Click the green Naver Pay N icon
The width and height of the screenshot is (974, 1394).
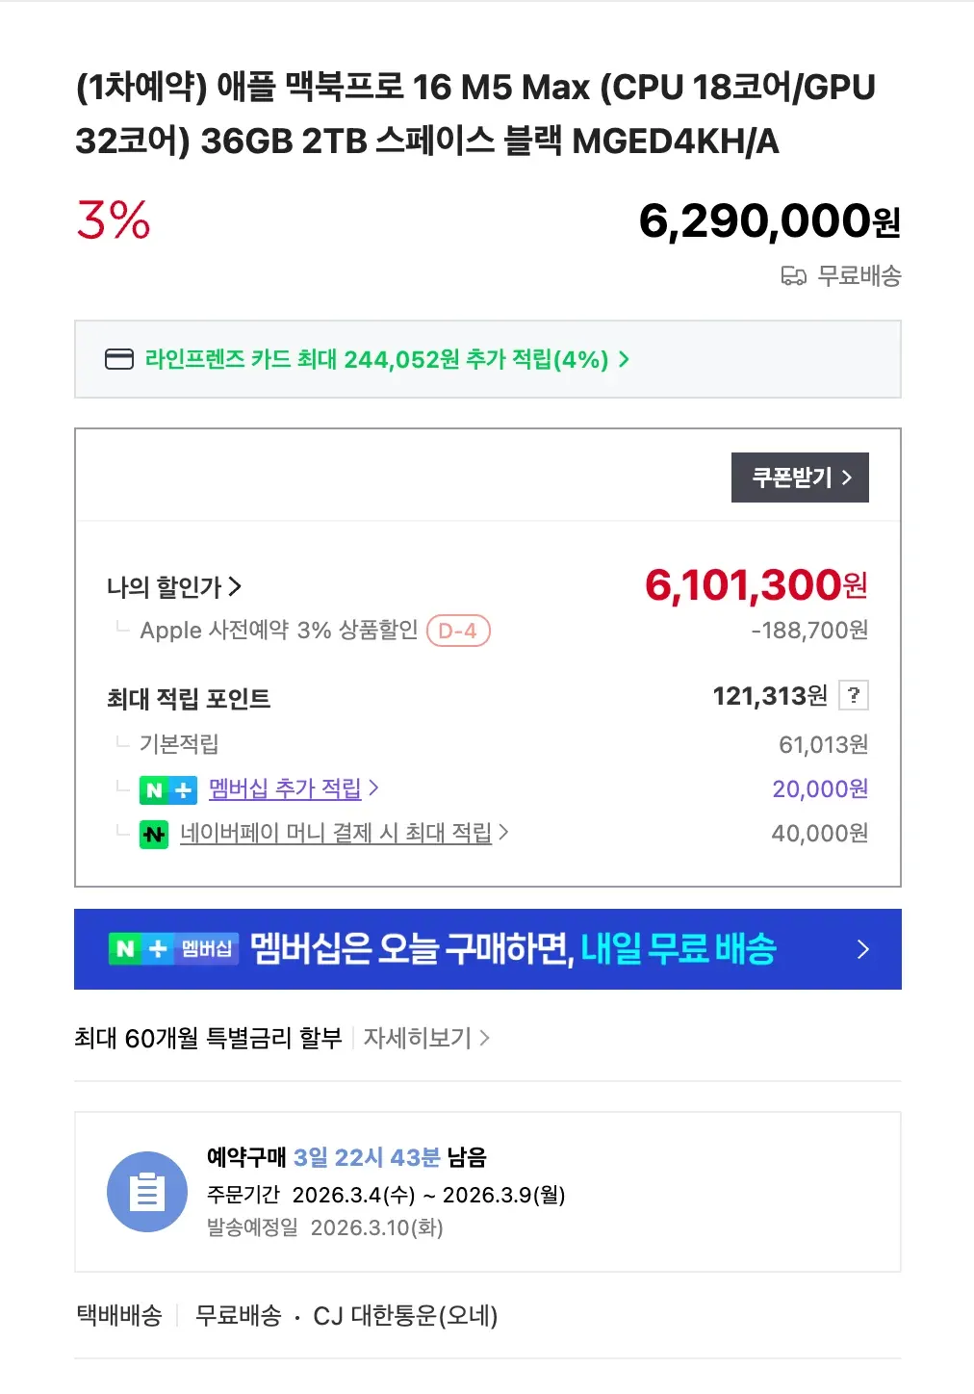154,834
